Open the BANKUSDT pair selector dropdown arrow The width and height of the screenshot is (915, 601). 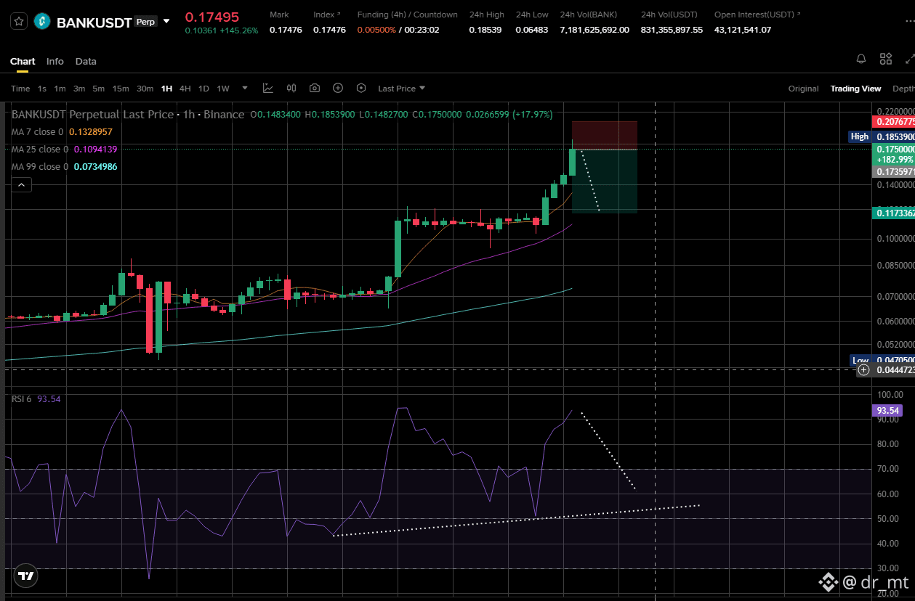click(166, 22)
